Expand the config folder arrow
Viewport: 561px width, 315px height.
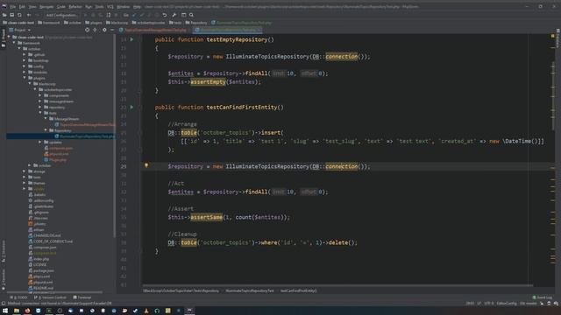[x=25, y=66]
